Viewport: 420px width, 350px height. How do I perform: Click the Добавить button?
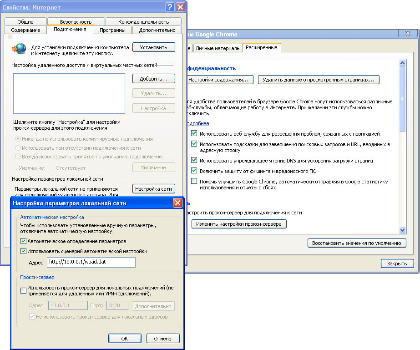click(x=154, y=79)
